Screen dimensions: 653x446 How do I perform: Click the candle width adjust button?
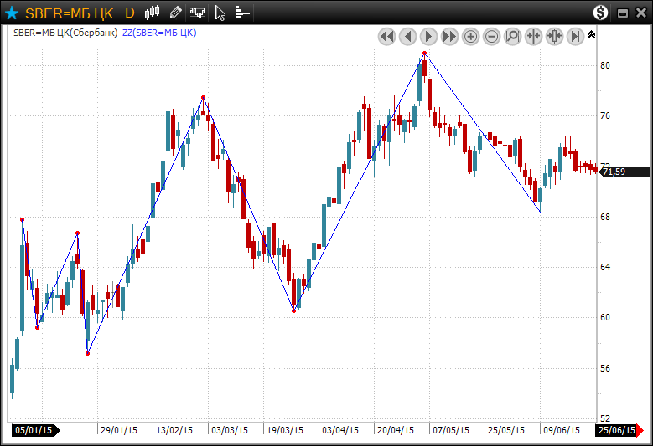pyautogui.click(x=554, y=36)
